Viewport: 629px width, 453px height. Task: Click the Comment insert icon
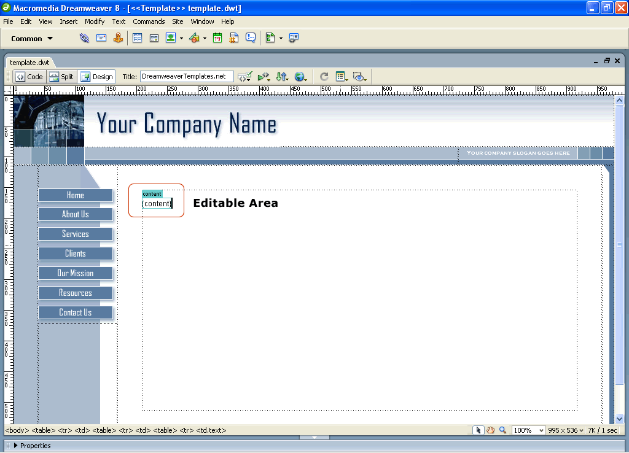(251, 38)
